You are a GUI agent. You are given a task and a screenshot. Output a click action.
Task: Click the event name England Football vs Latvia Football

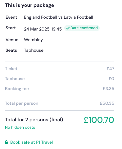(58, 17)
